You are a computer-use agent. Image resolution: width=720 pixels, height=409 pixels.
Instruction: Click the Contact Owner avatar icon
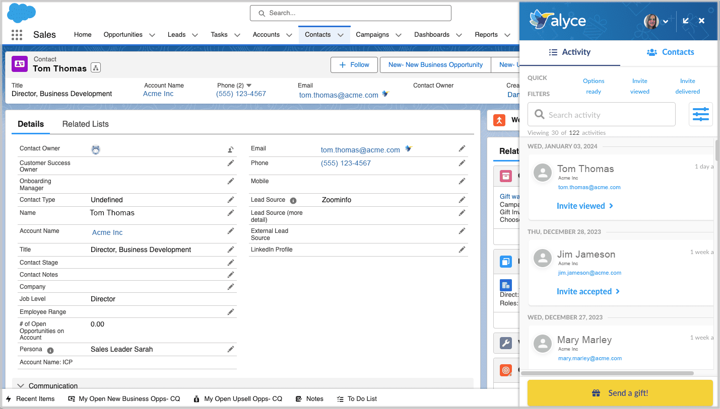point(96,149)
